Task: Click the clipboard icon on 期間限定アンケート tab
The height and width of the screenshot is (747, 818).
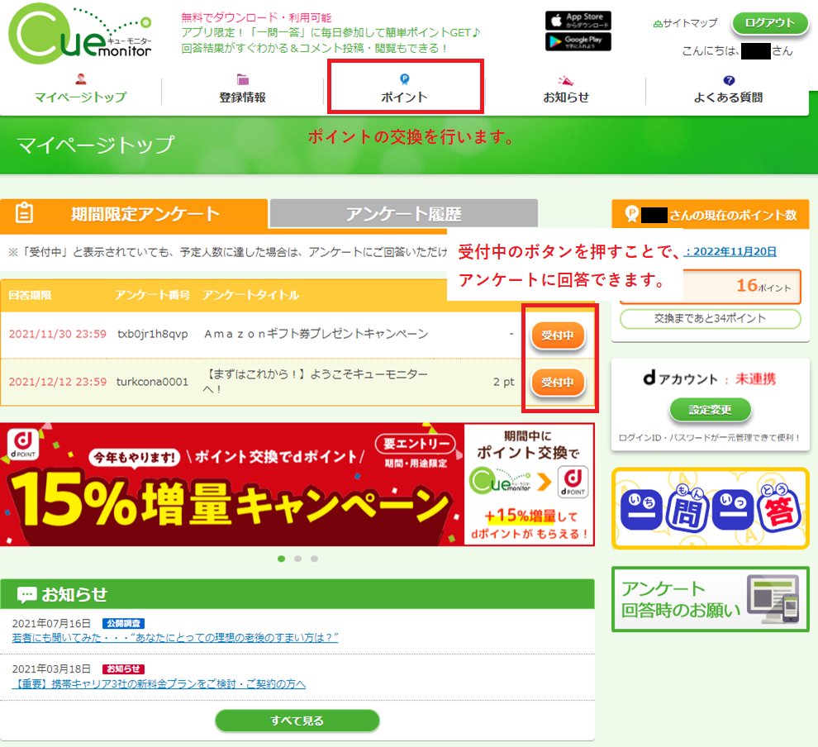Action: coord(24,213)
